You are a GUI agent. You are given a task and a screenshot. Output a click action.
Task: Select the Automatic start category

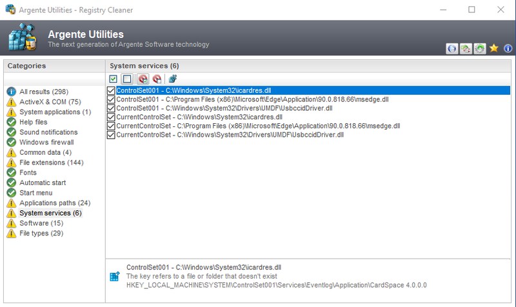43,183
